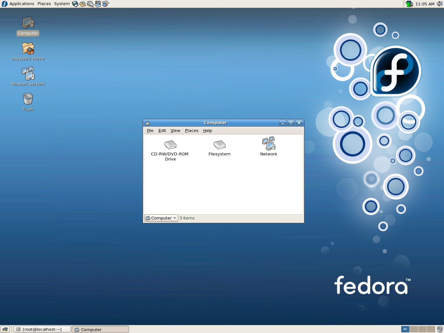
Task: Open the web browser launcher on the top panel
Action: 75,4
